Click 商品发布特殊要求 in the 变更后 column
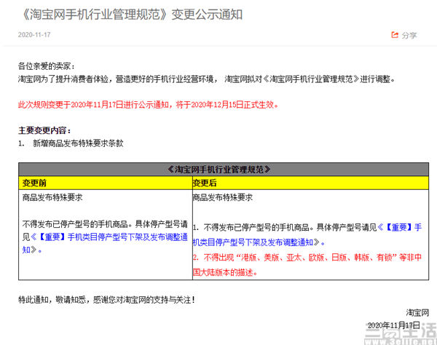 [223, 197]
